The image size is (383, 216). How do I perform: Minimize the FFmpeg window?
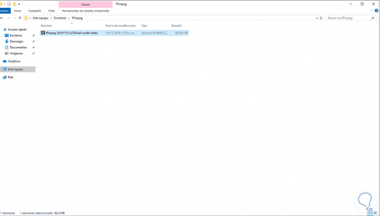pos(351,4)
